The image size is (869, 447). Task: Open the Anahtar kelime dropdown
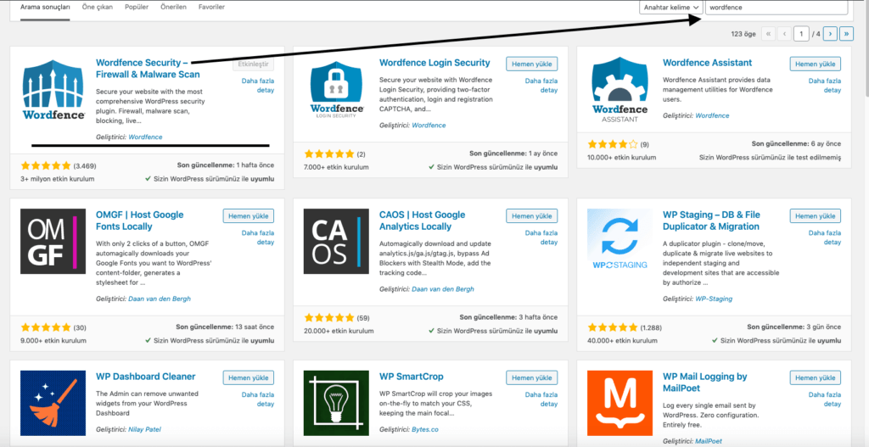(x=671, y=8)
